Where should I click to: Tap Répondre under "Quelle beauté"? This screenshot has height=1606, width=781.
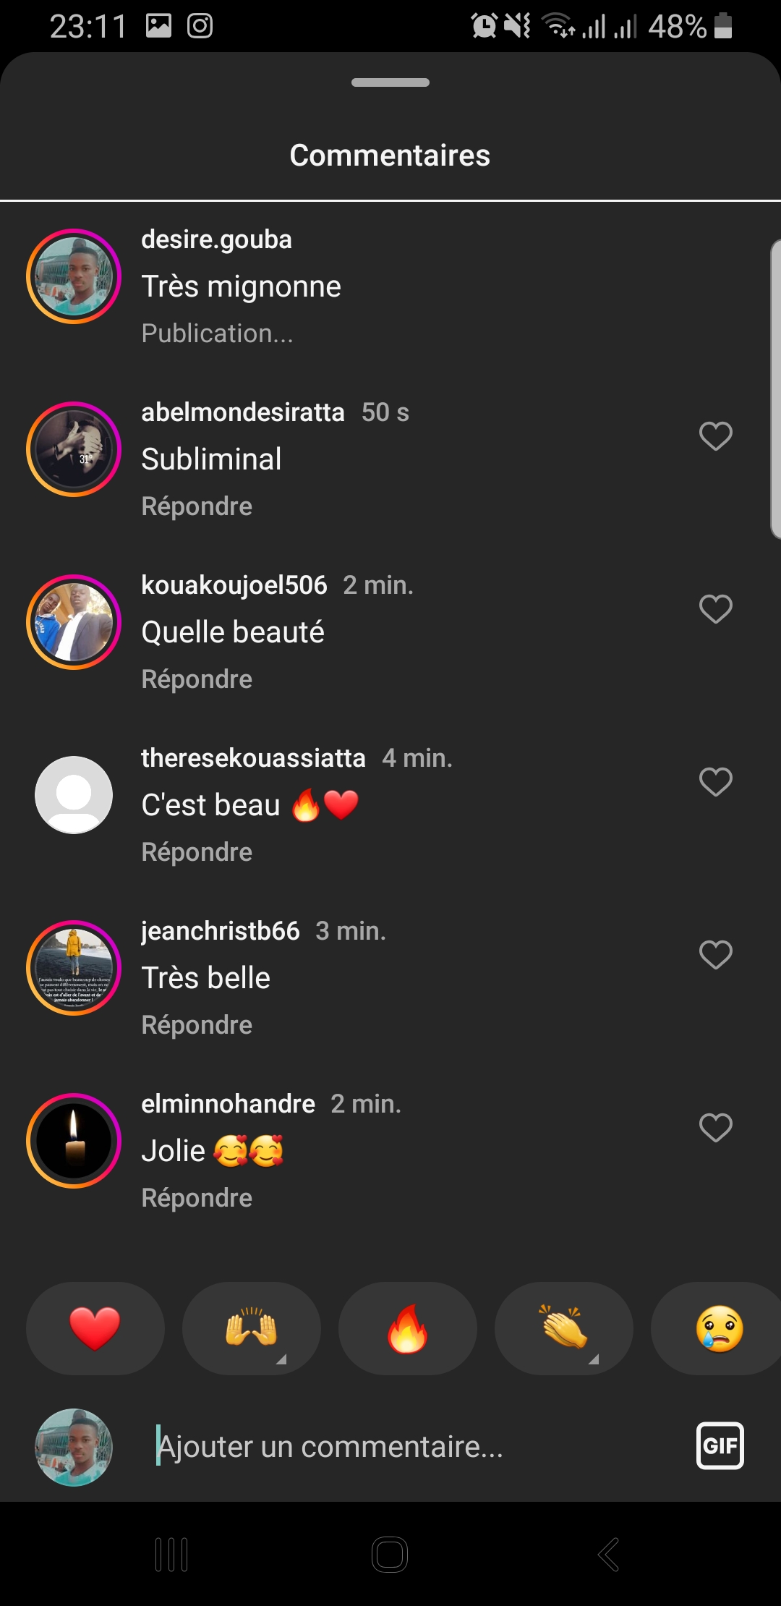click(197, 679)
